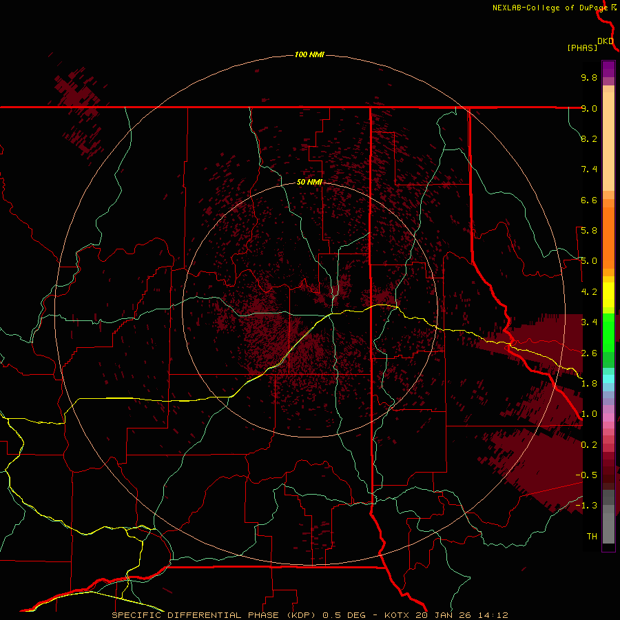Click the pale peach segment of color bar

[608, 141]
